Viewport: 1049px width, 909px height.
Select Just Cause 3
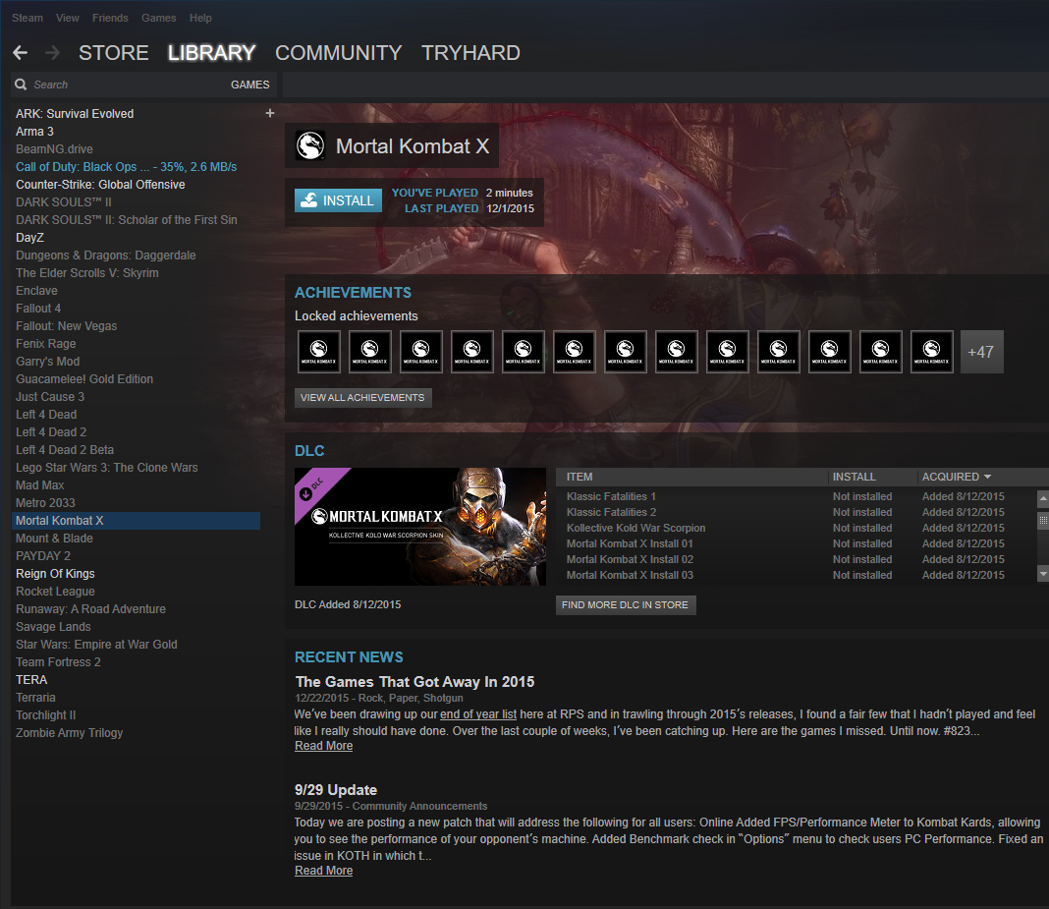(50, 397)
